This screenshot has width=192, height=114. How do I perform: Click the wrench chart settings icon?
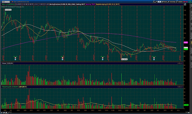coord(156,2)
